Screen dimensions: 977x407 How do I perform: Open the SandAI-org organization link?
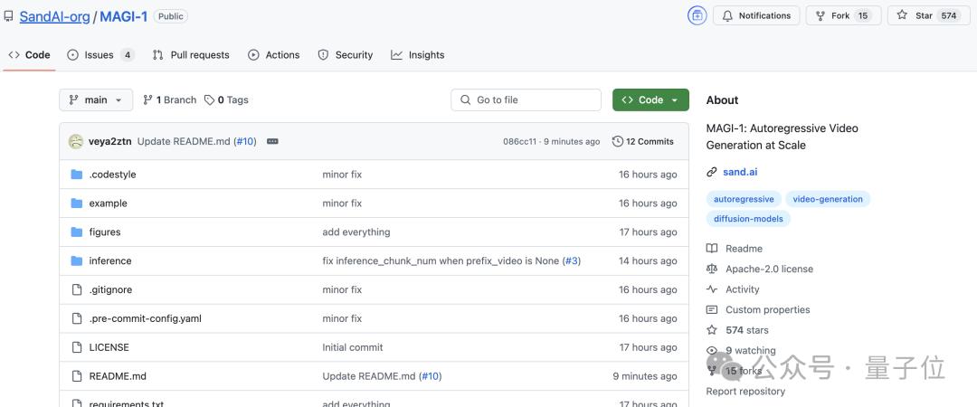(x=55, y=17)
